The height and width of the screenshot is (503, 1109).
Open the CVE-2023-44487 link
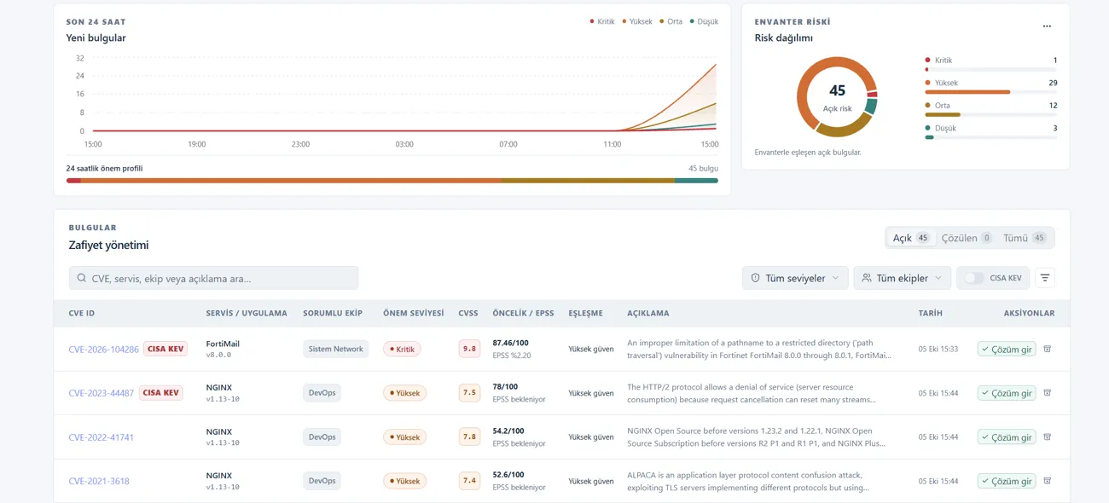pyautogui.click(x=101, y=393)
